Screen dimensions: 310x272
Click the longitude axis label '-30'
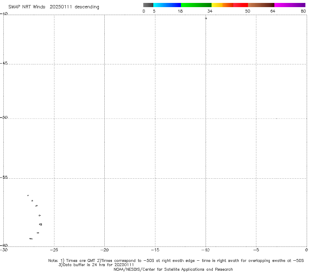click(4, 250)
